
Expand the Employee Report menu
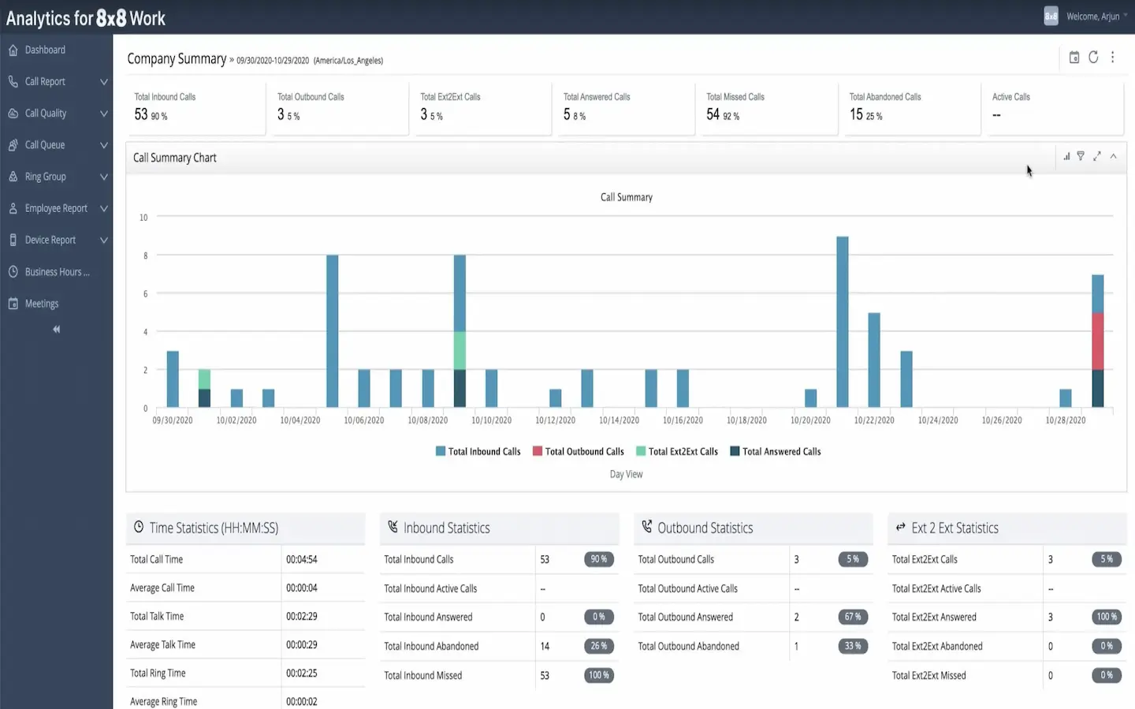pos(55,207)
